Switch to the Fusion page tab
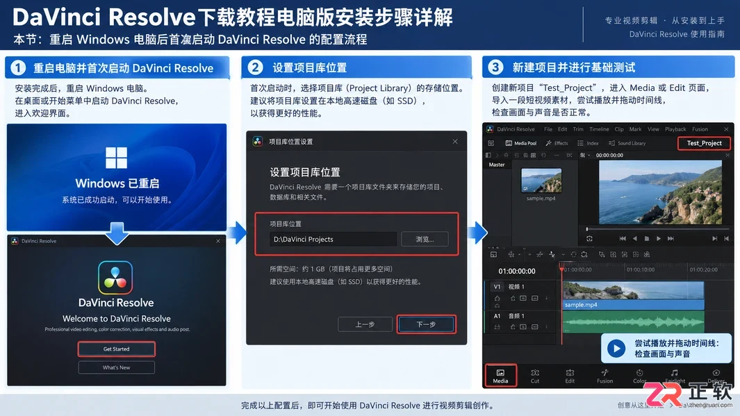Image resolution: width=740 pixels, height=416 pixels. click(605, 376)
